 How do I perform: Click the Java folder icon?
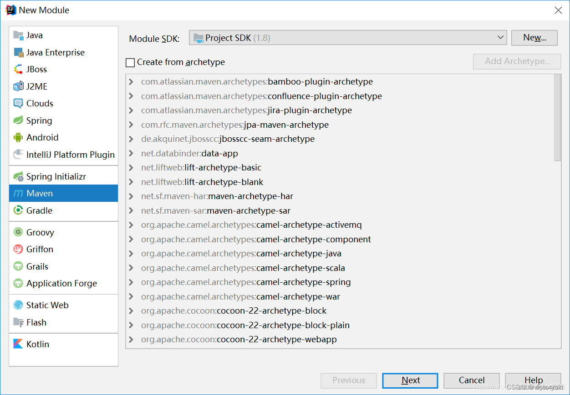pyautogui.click(x=18, y=35)
